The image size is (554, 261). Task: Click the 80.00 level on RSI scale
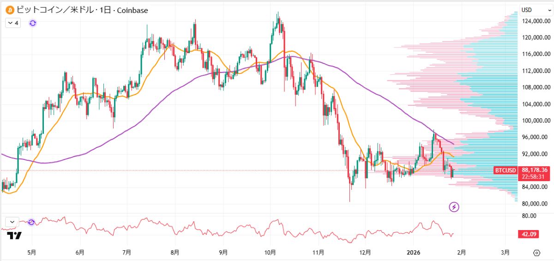pos(529,216)
